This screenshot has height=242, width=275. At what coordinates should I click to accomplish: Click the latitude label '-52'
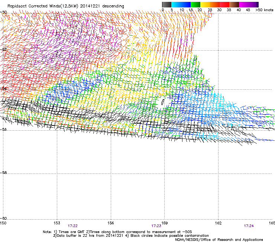[x=3, y=50]
